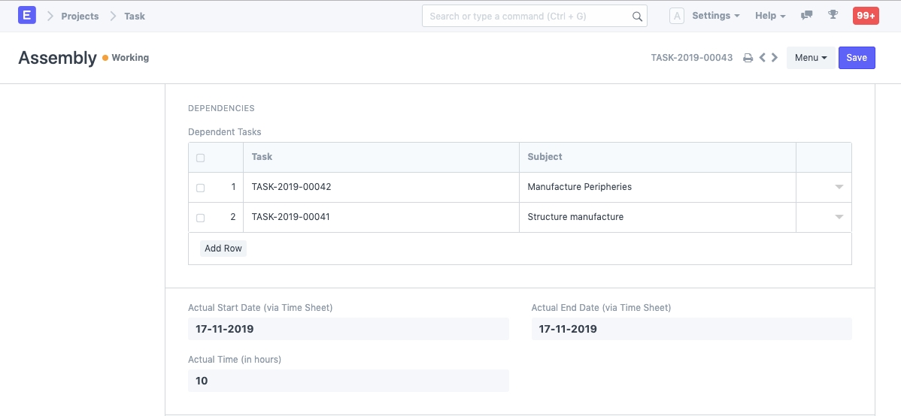Click the search magnifier icon

[x=637, y=17]
